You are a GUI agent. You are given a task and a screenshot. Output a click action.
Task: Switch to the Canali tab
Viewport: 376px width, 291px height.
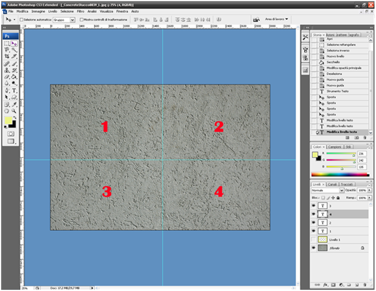click(332, 183)
